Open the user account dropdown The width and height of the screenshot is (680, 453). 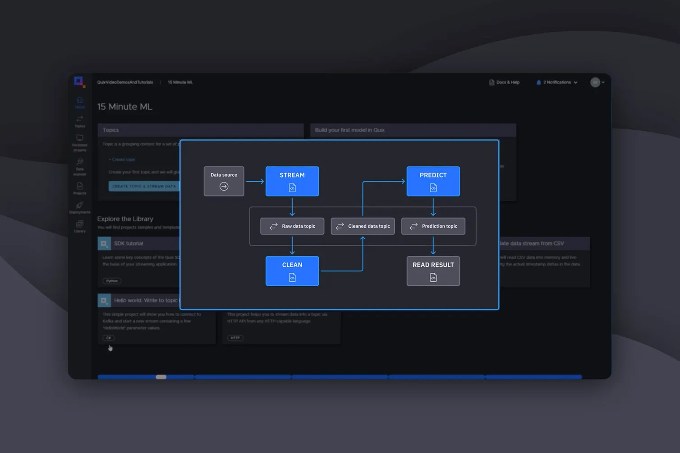click(597, 82)
